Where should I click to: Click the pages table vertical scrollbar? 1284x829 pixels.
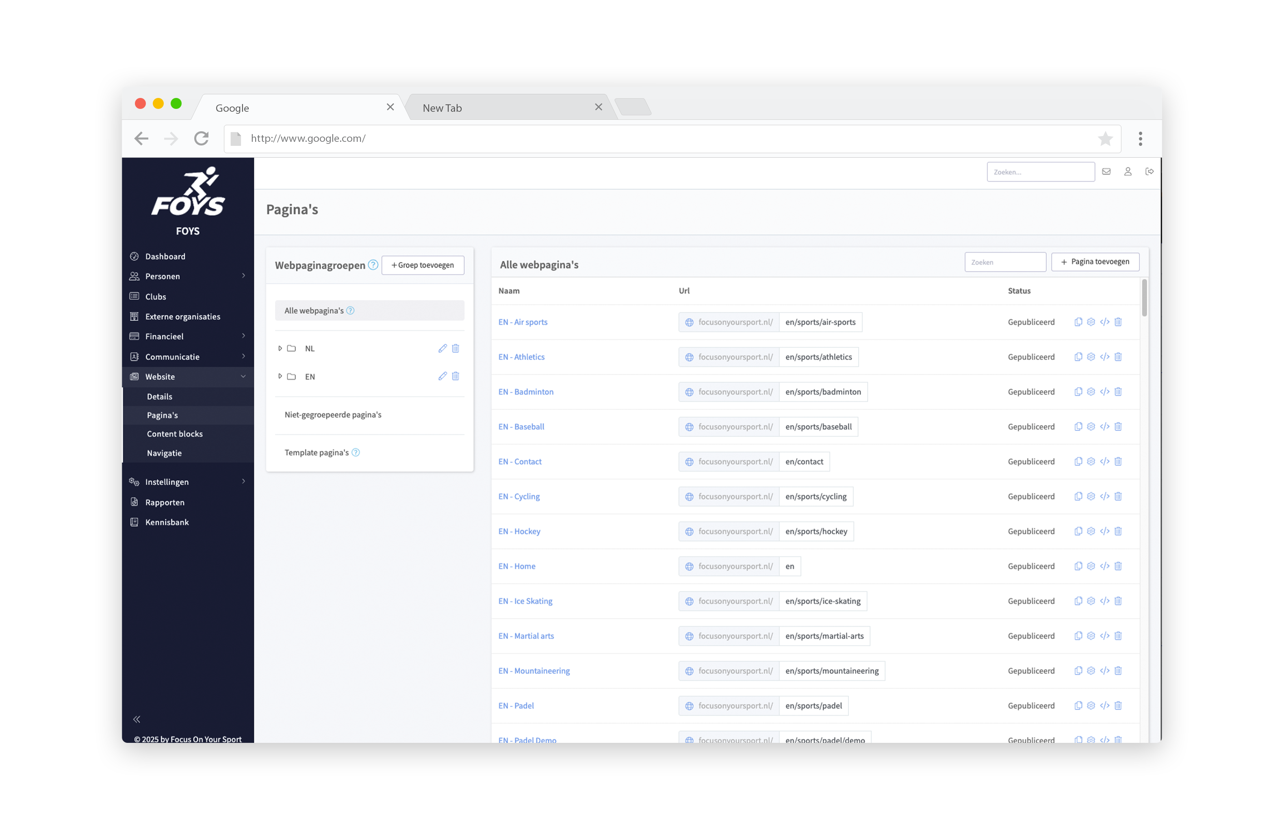[1144, 298]
